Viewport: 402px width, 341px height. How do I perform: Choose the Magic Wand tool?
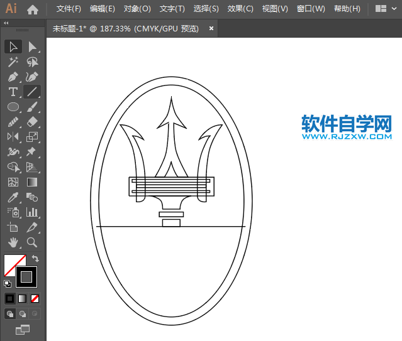click(x=13, y=62)
